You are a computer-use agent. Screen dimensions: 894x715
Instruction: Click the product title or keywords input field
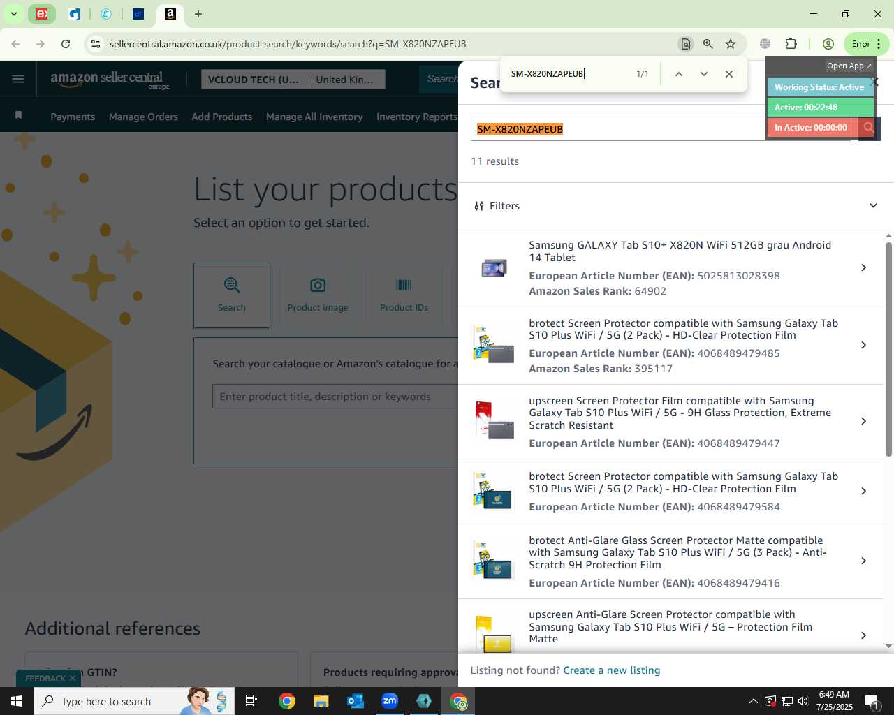(x=335, y=397)
